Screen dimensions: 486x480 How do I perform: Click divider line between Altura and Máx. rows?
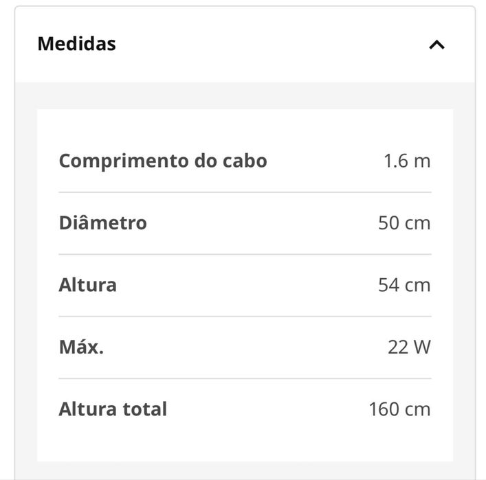(245, 317)
